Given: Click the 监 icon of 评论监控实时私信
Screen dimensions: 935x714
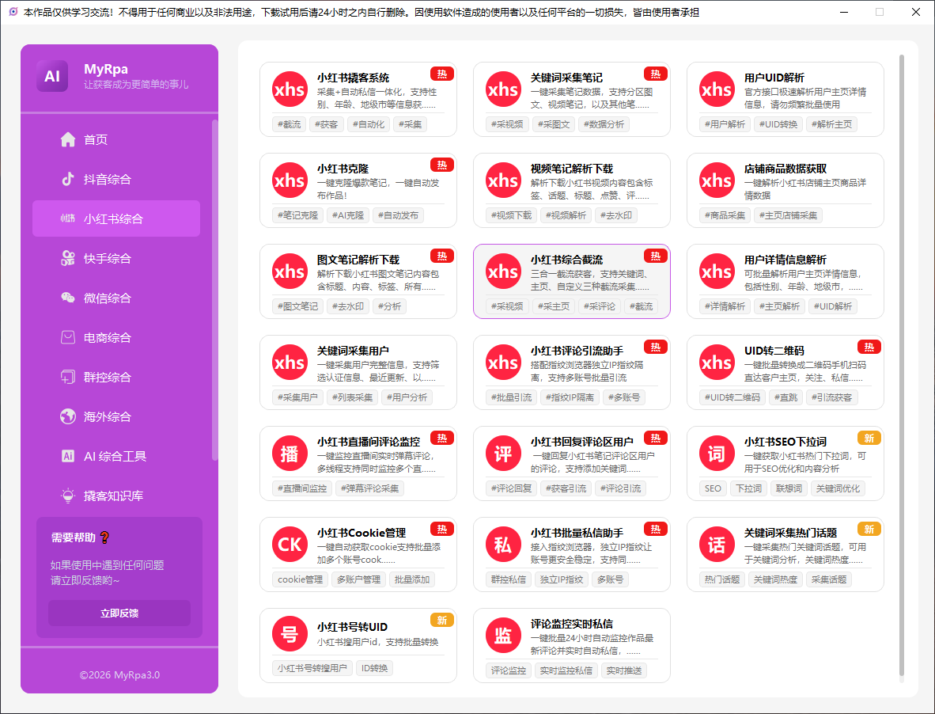Looking at the screenshot, I should coord(503,635).
